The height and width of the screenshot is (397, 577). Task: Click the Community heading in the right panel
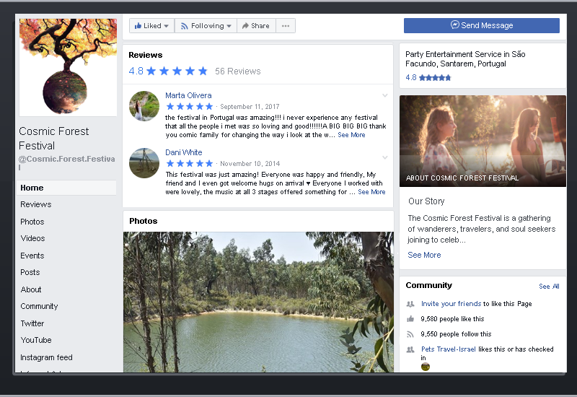coord(428,285)
